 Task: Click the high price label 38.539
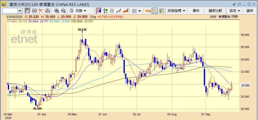click(82, 30)
